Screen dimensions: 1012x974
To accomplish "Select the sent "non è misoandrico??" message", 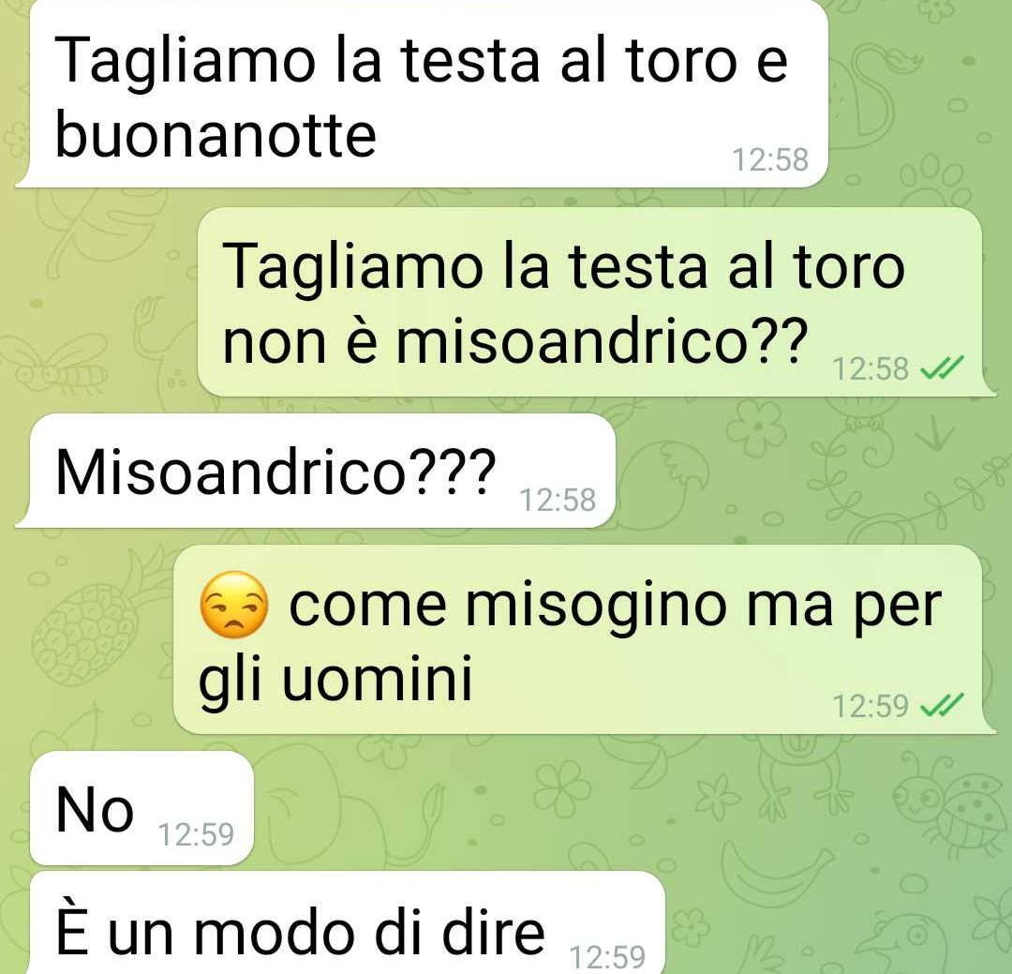I will [597, 302].
